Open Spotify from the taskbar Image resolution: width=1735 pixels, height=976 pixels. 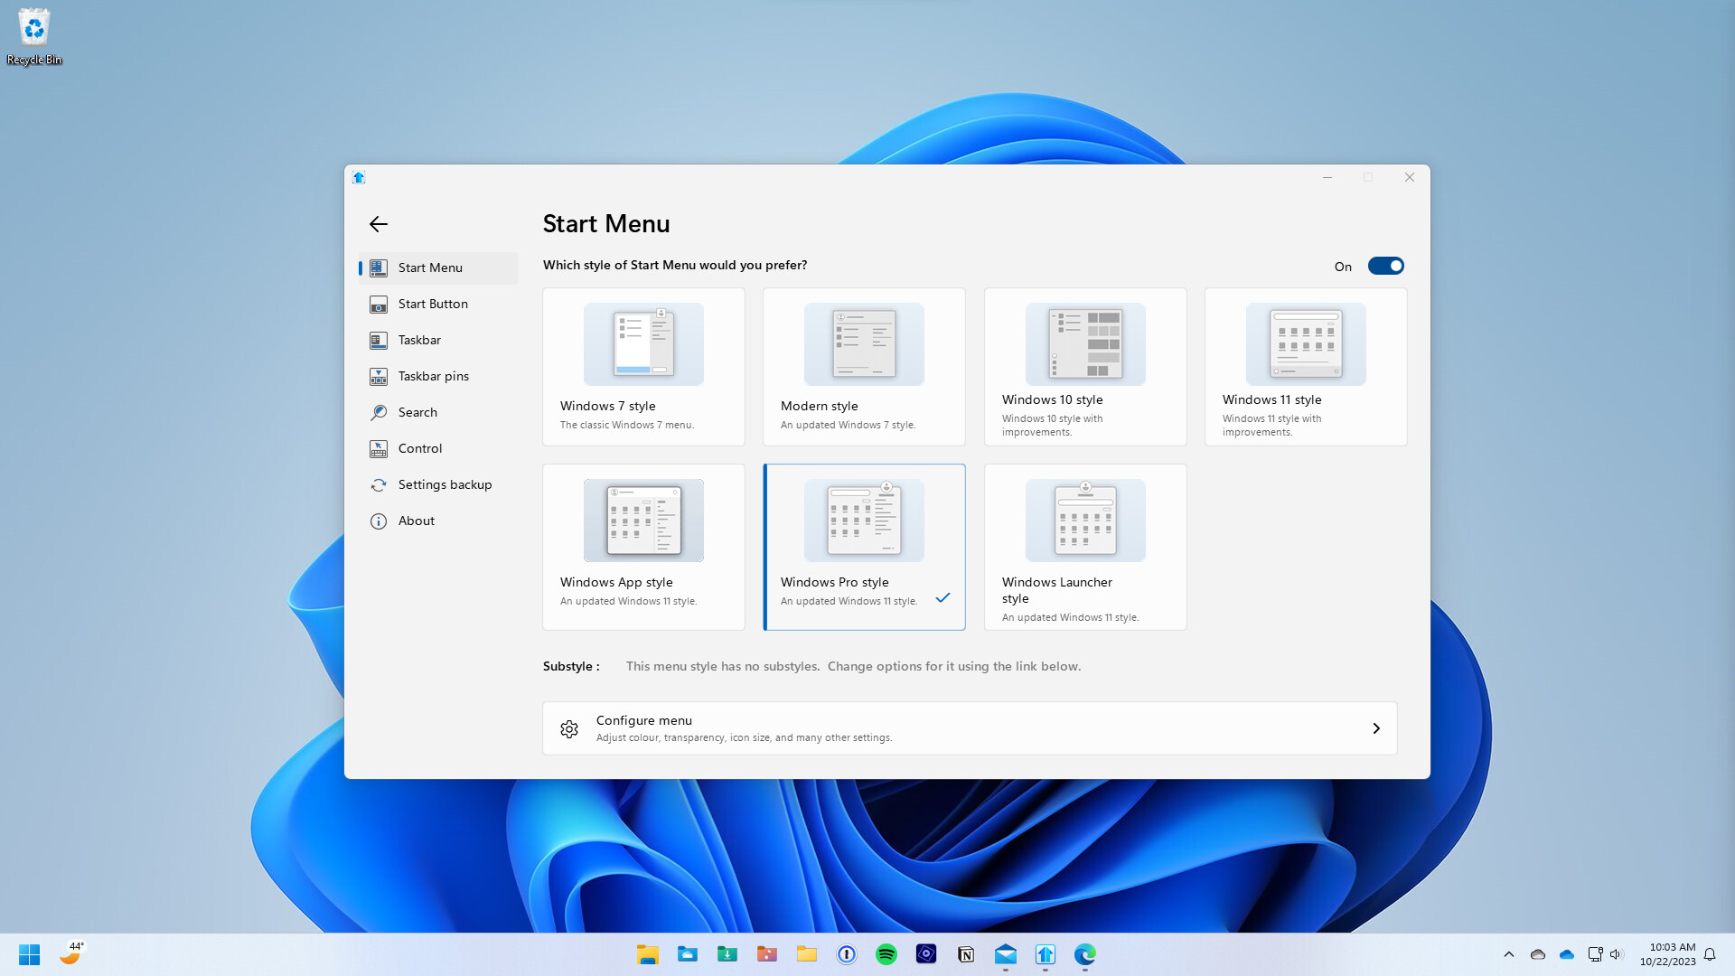[886, 953]
